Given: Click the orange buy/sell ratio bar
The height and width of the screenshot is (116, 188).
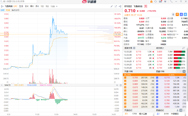Looking at the screenshot, I should coord(154,75).
